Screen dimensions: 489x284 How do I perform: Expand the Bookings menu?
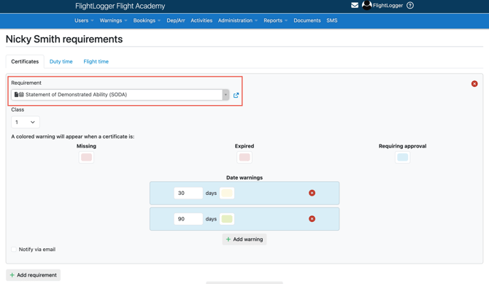tap(147, 20)
